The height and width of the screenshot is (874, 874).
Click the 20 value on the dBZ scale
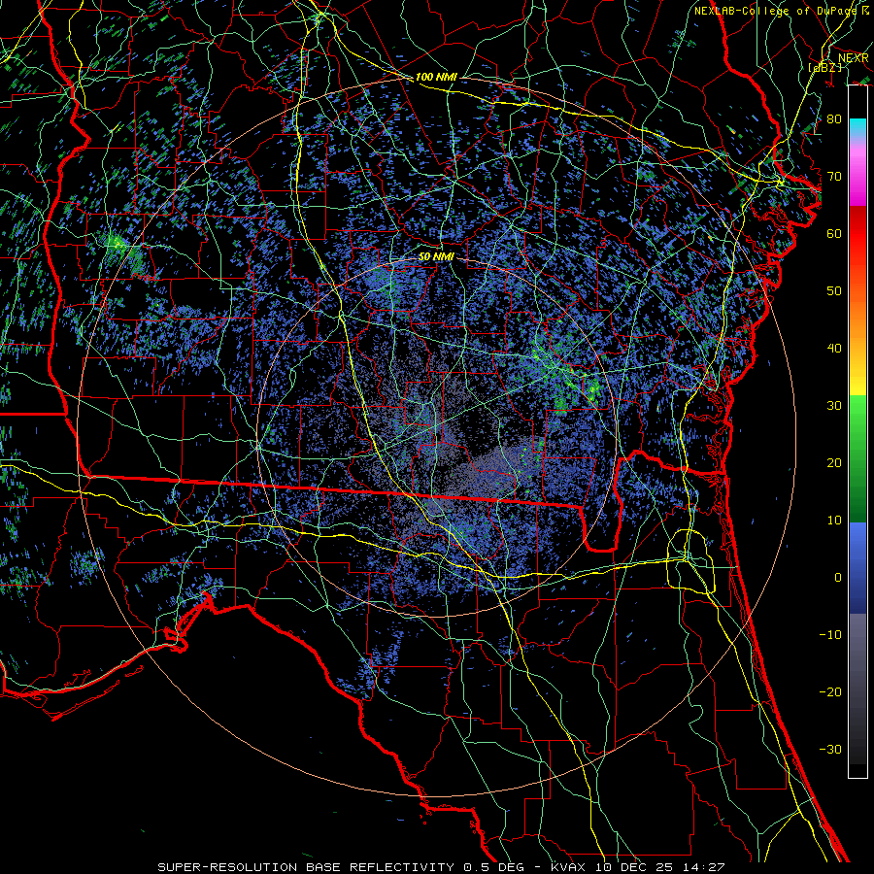(x=834, y=464)
